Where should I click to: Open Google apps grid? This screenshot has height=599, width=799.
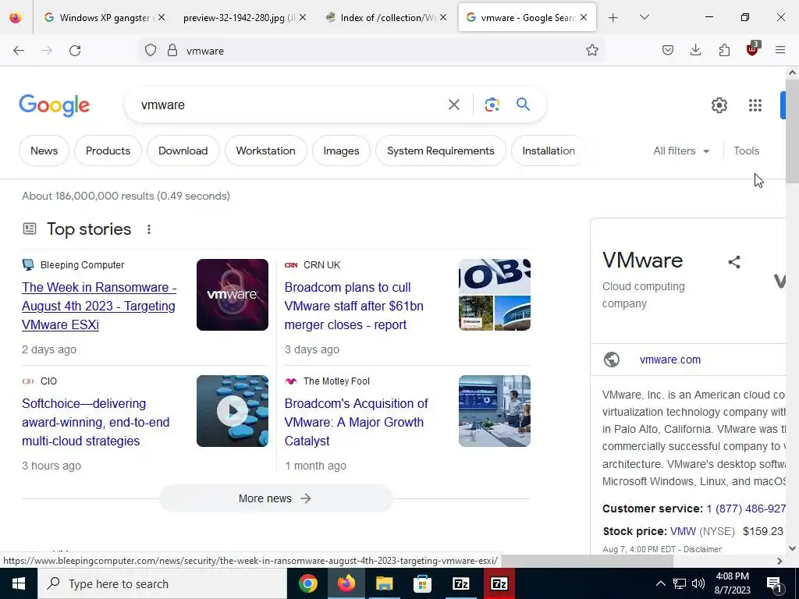[x=755, y=105]
